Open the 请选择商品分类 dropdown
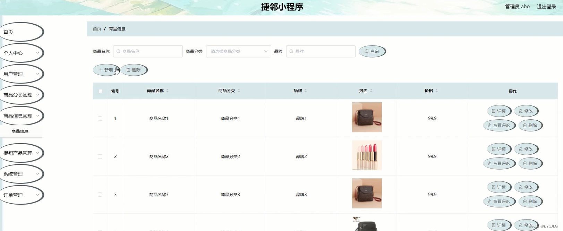The width and height of the screenshot is (563, 231). pyautogui.click(x=238, y=51)
